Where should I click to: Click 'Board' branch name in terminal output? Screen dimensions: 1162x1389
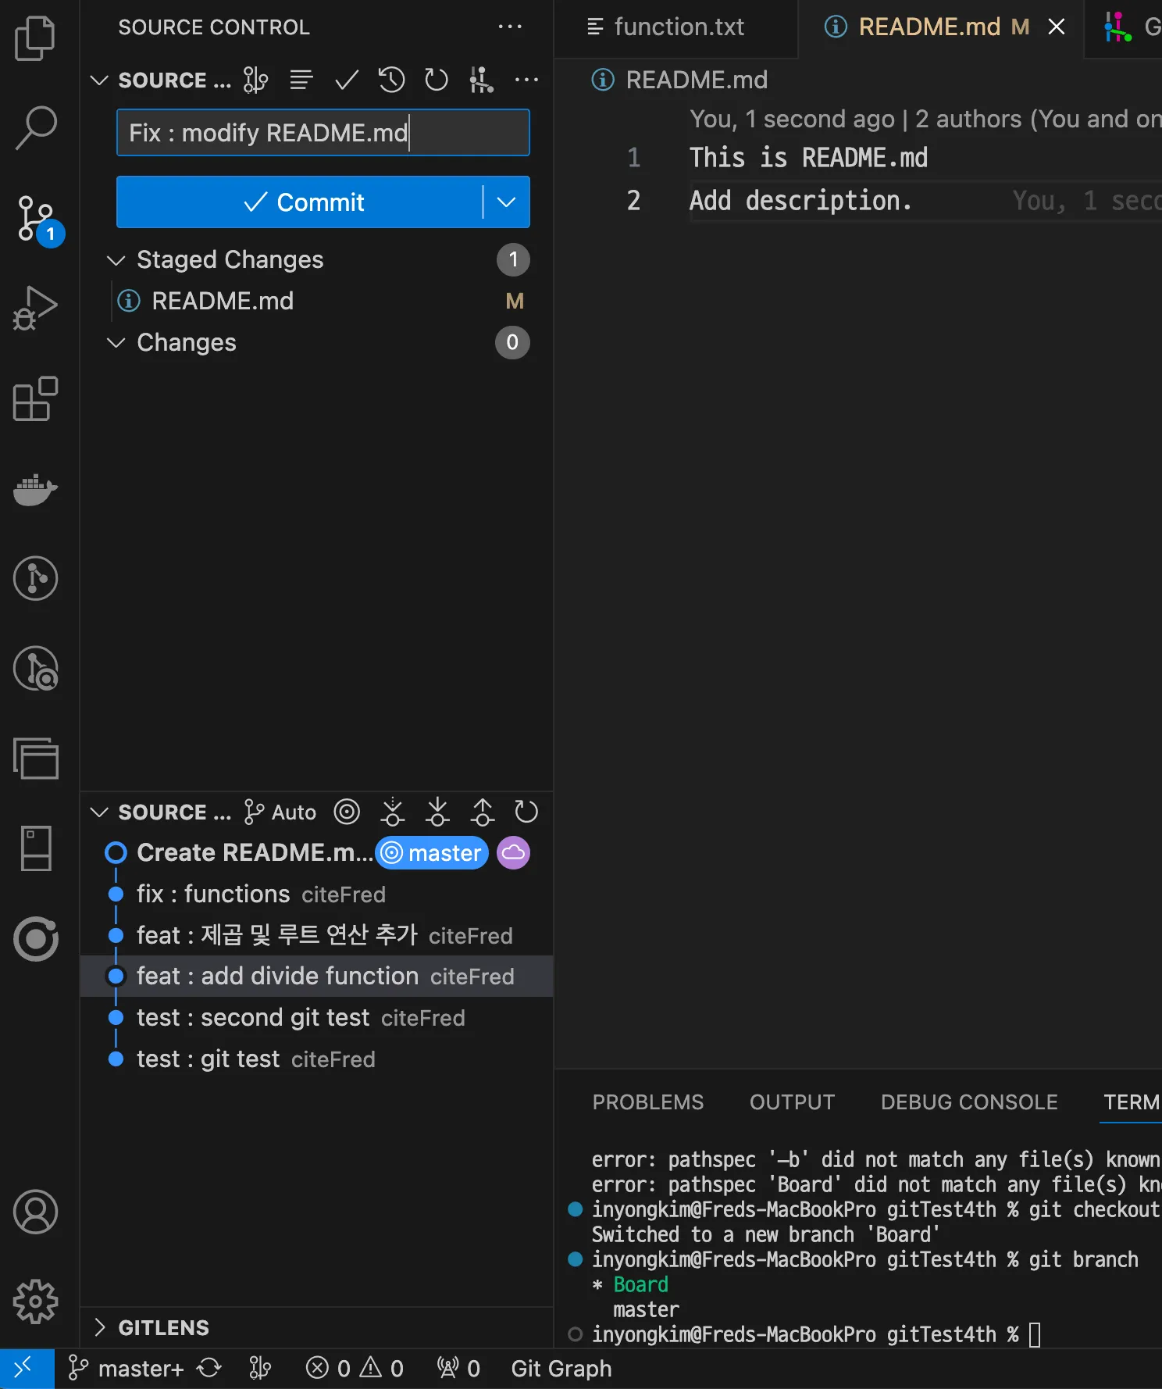(x=640, y=1284)
